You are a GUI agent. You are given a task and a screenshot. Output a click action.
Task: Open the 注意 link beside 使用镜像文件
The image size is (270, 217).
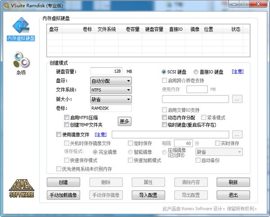click(x=100, y=135)
